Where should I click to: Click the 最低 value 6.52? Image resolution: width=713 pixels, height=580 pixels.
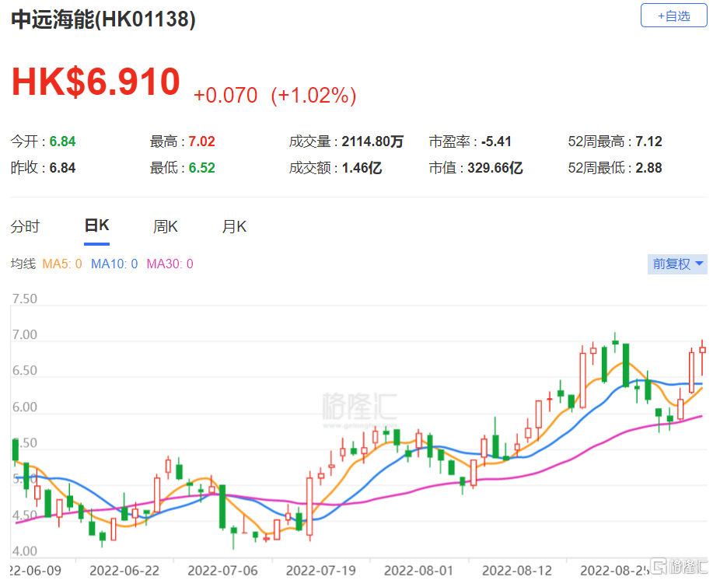pos(201,168)
